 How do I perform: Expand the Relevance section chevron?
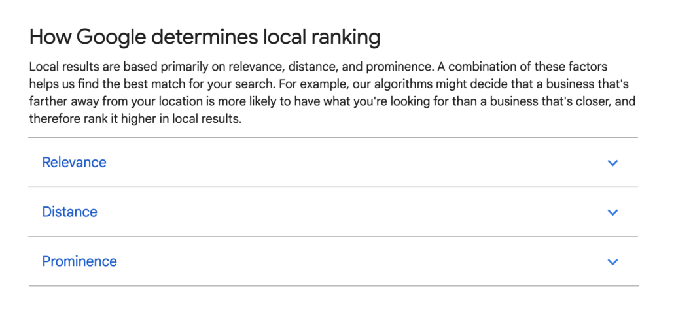pyautogui.click(x=612, y=163)
